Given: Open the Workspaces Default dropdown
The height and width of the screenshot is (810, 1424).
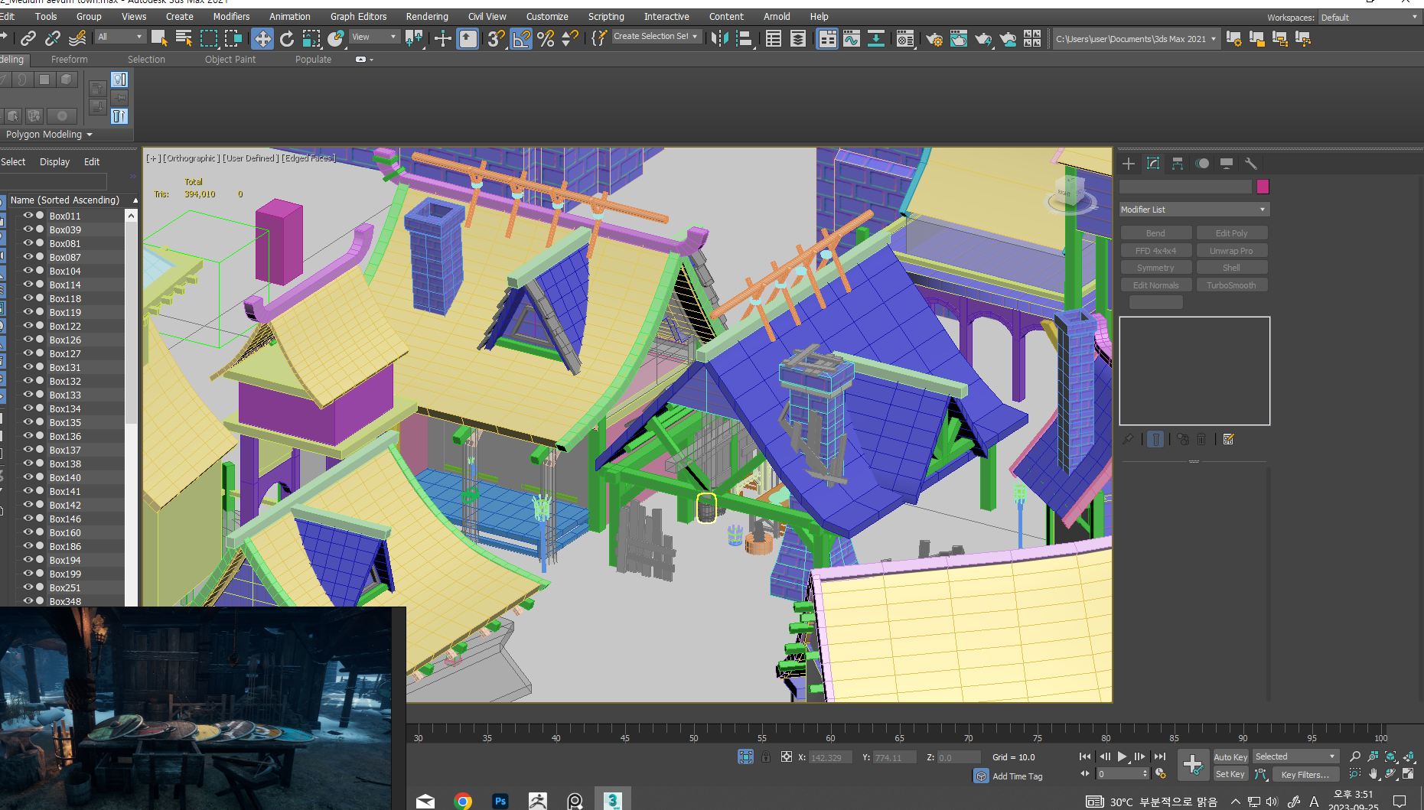Looking at the screenshot, I should pyautogui.click(x=1368, y=18).
